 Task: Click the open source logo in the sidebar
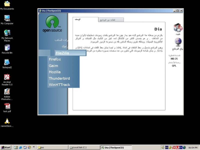pyautogui.click(x=52, y=23)
